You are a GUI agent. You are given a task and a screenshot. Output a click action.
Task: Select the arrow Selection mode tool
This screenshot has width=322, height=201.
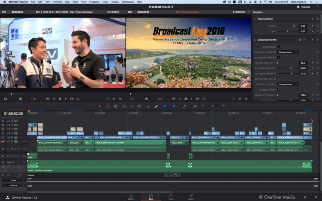(100, 106)
